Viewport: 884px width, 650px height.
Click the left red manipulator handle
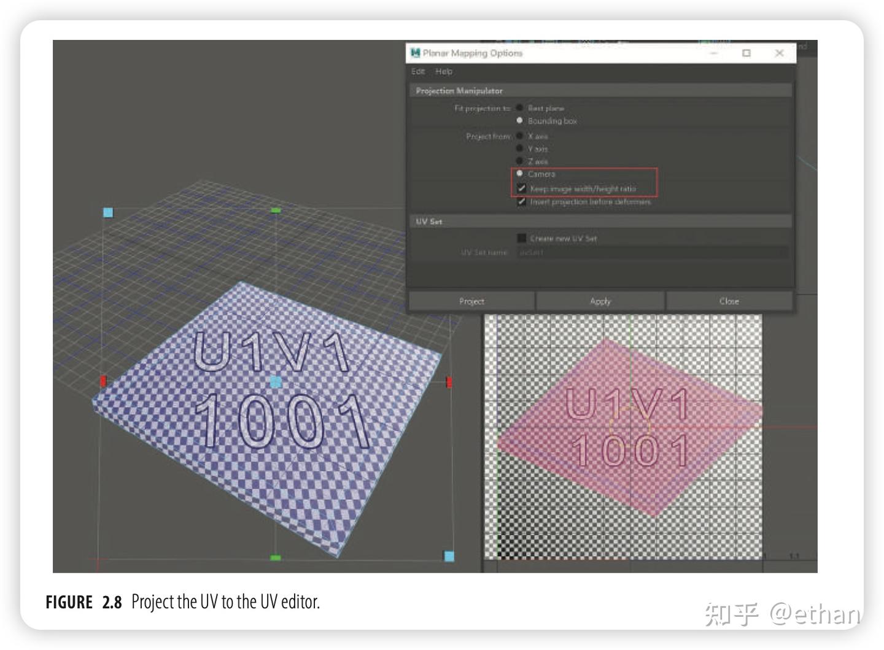[x=103, y=381]
